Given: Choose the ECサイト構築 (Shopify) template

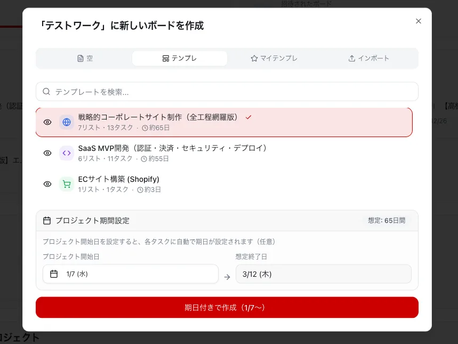Looking at the screenshot, I should tap(224, 184).
